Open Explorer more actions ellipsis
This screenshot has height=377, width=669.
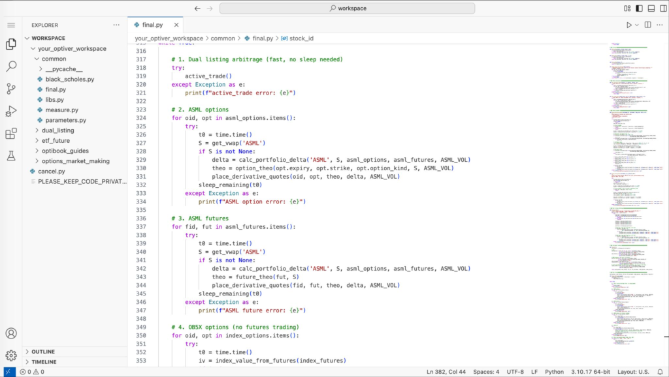[116, 25]
